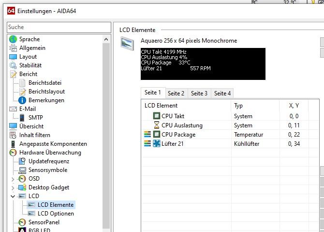Image resolution: width=324 pixels, height=232 pixels.
Task: Click the Desktop Gadget icon
Action: (22, 187)
